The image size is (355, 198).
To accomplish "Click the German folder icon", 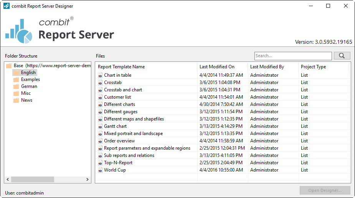I will [16, 86].
